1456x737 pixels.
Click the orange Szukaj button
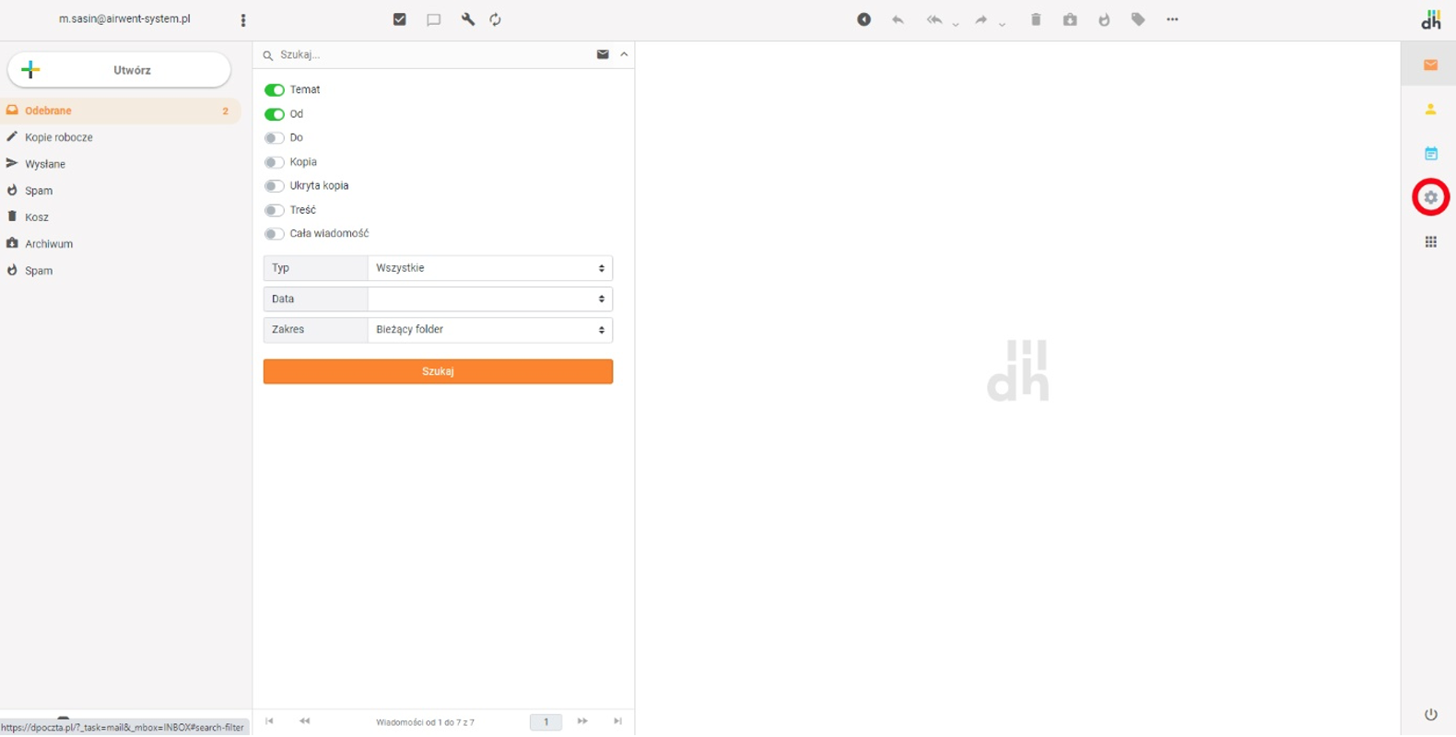coord(438,371)
